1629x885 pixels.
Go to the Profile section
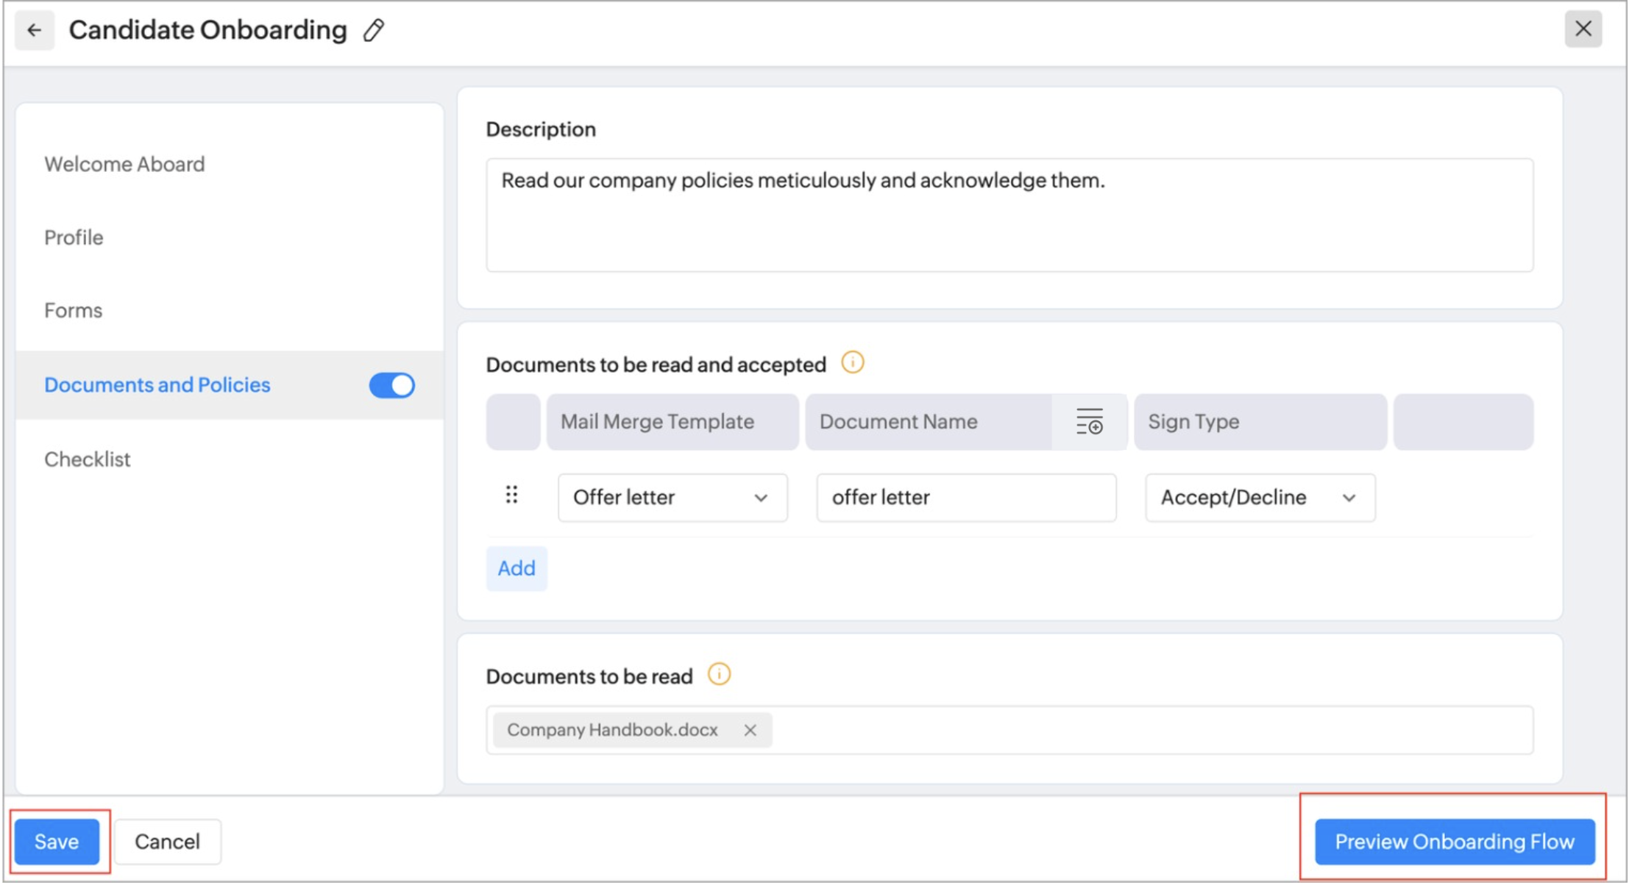pos(74,237)
